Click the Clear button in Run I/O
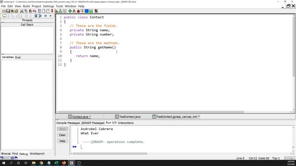 point(62,135)
